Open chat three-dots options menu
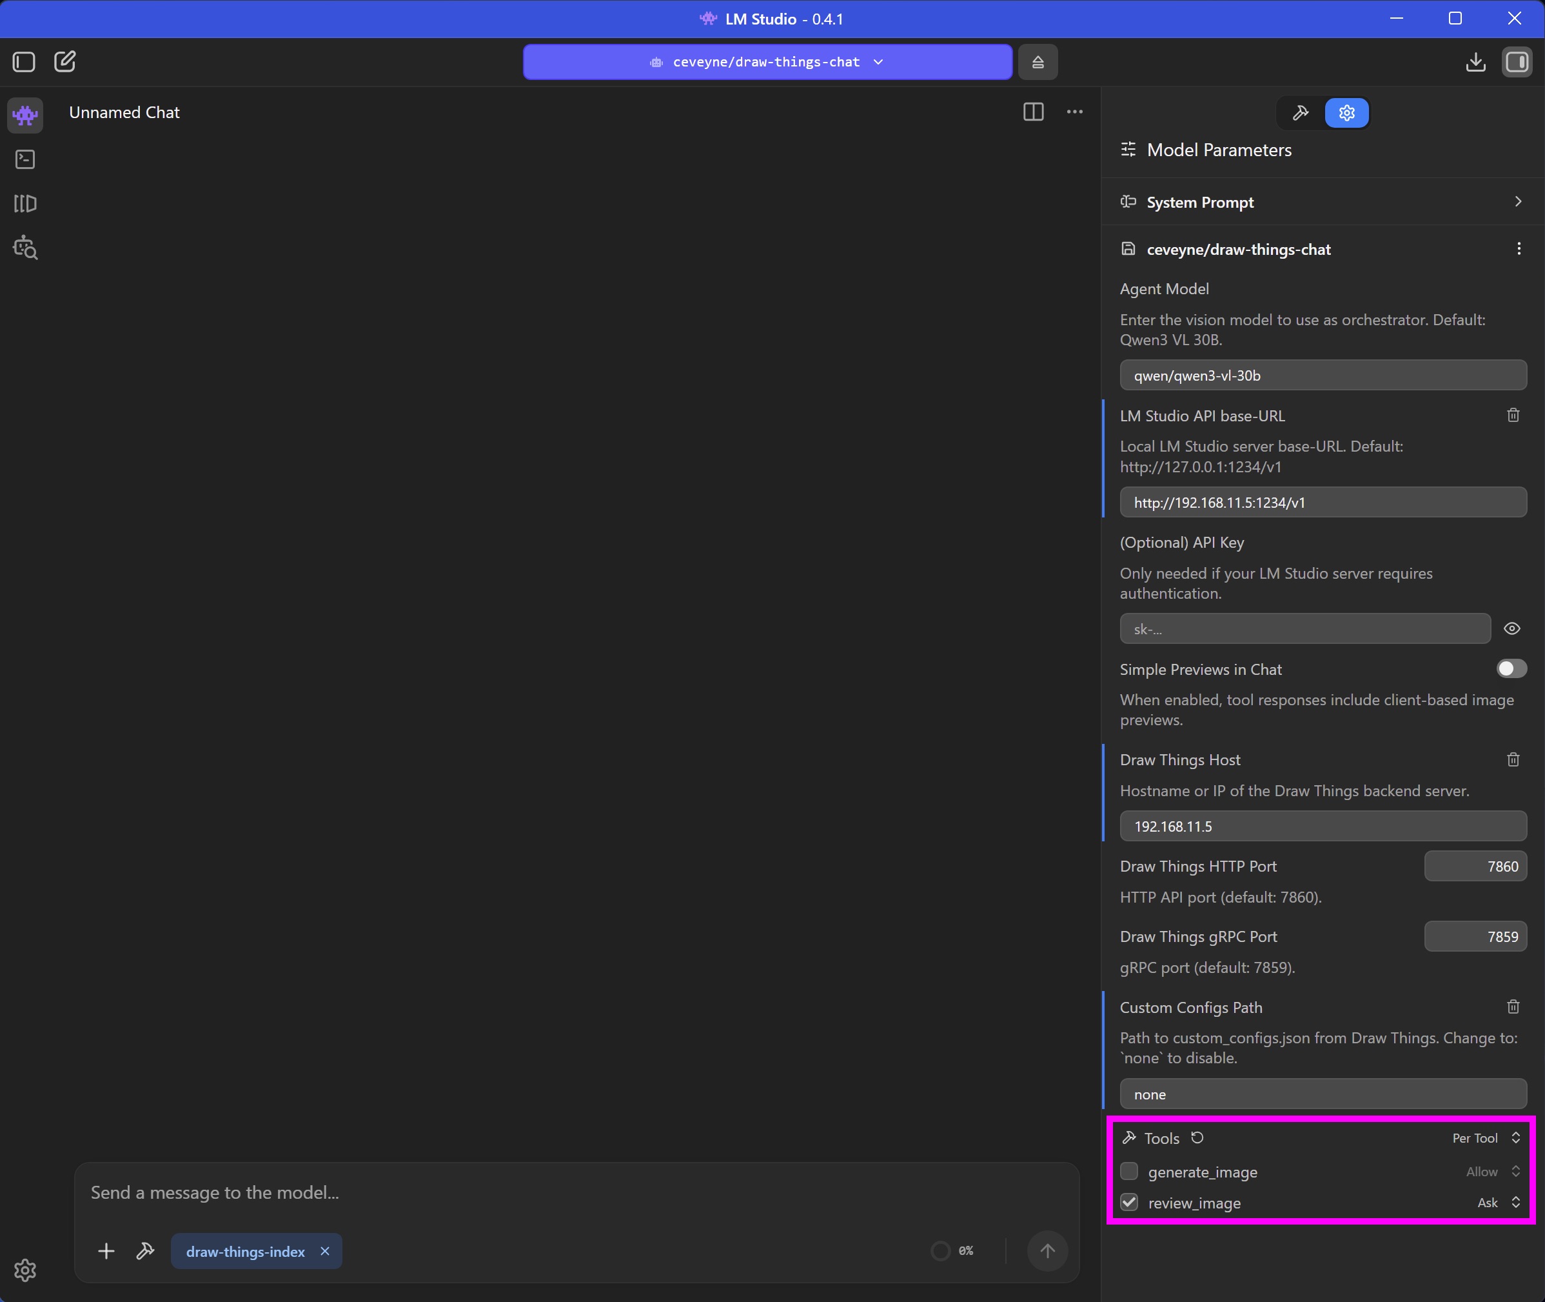 pyautogui.click(x=1074, y=112)
